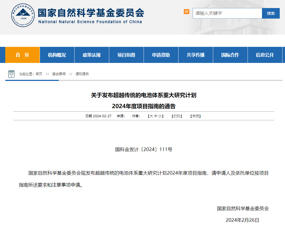Select 申请资助 in the navigation bar
Screen dimensions: 285x232
(161, 55)
